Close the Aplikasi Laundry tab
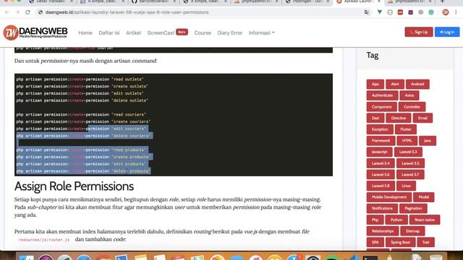Screen dimensions: 463x260 (379, 1)
